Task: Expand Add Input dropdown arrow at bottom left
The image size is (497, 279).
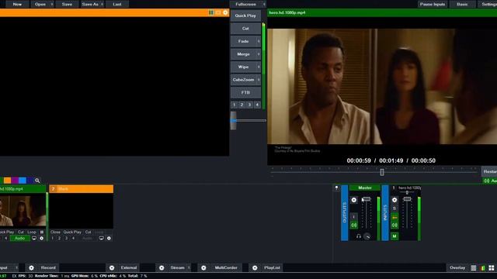Action: point(16,267)
